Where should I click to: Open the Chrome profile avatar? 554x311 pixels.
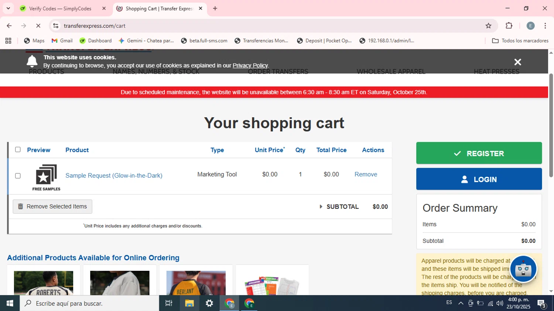[x=530, y=26]
